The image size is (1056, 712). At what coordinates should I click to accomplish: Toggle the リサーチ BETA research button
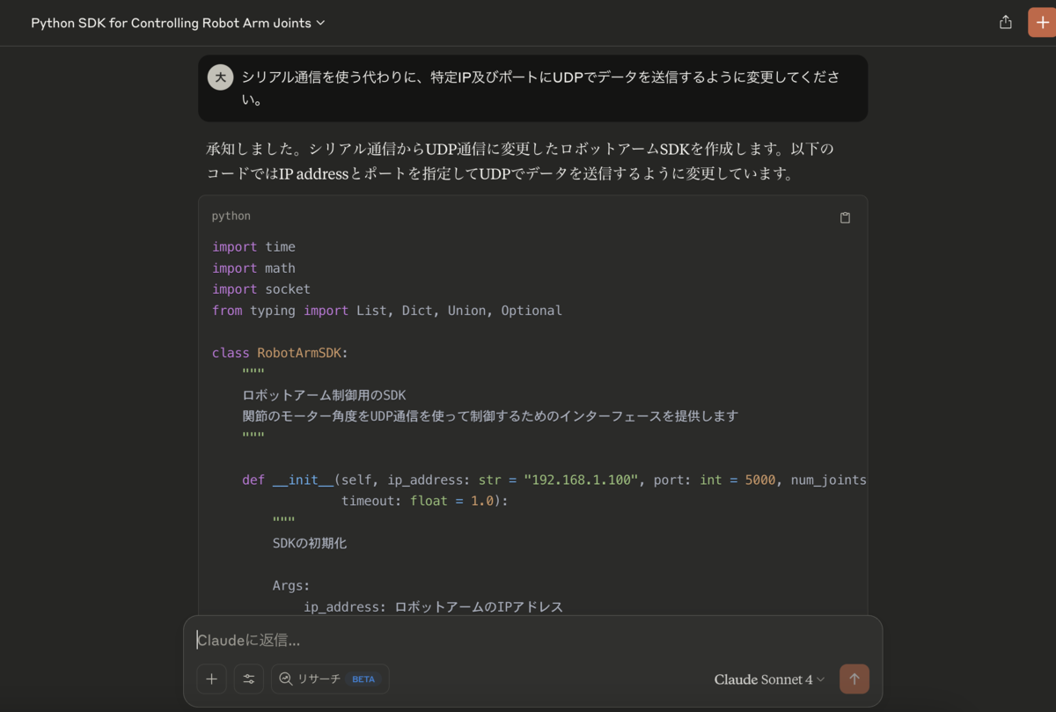(x=330, y=679)
